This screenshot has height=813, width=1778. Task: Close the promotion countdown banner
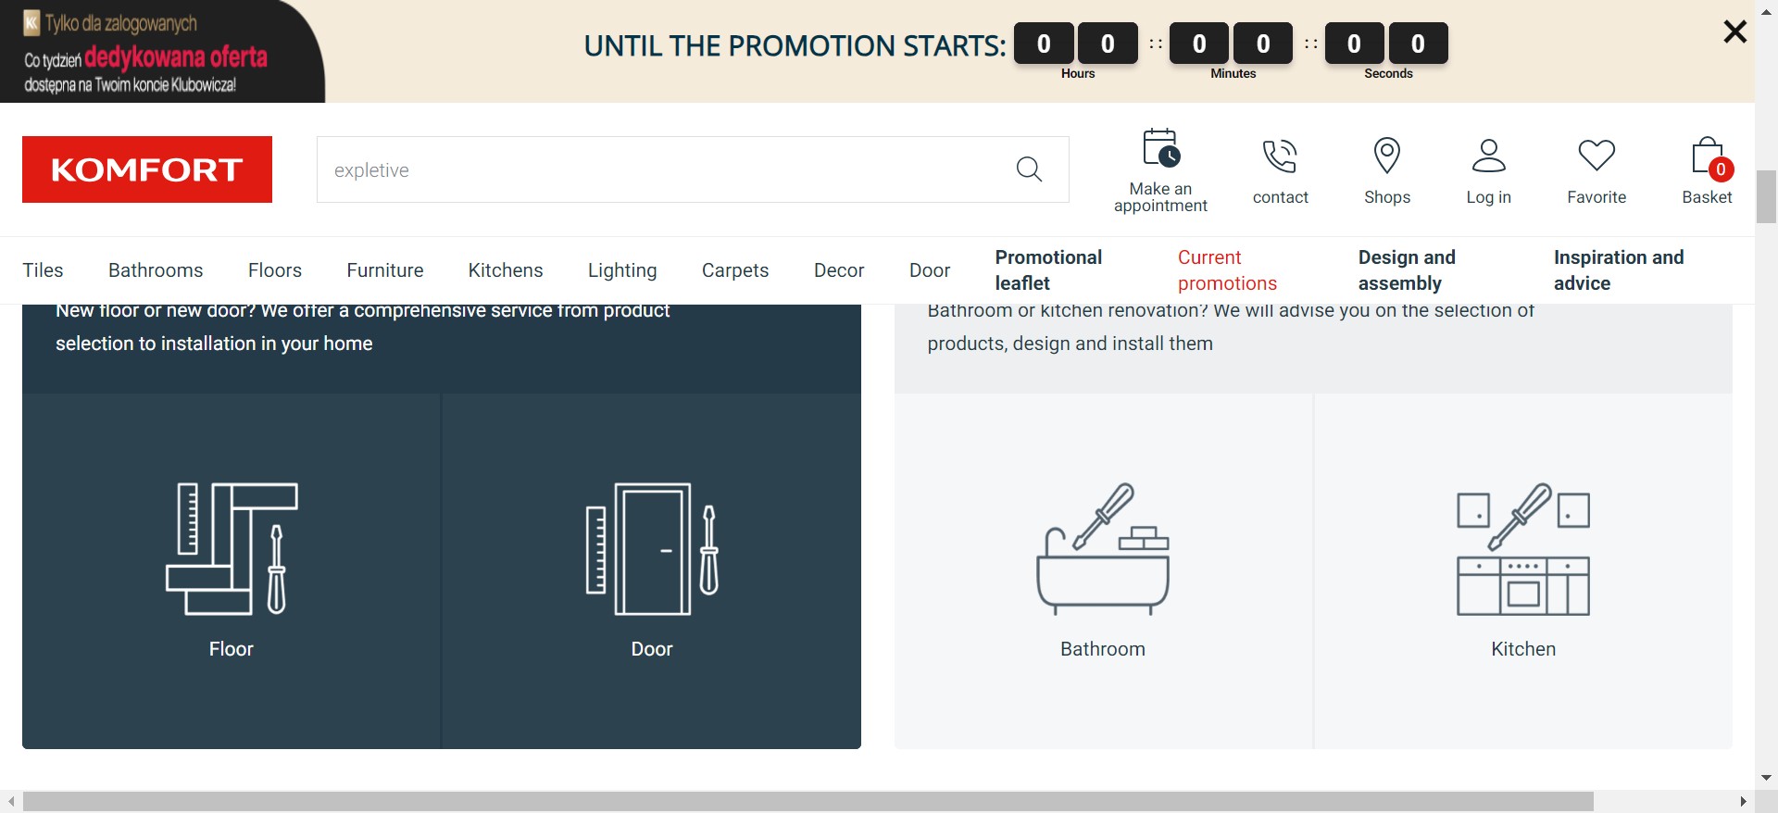(x=1734, y=31)
